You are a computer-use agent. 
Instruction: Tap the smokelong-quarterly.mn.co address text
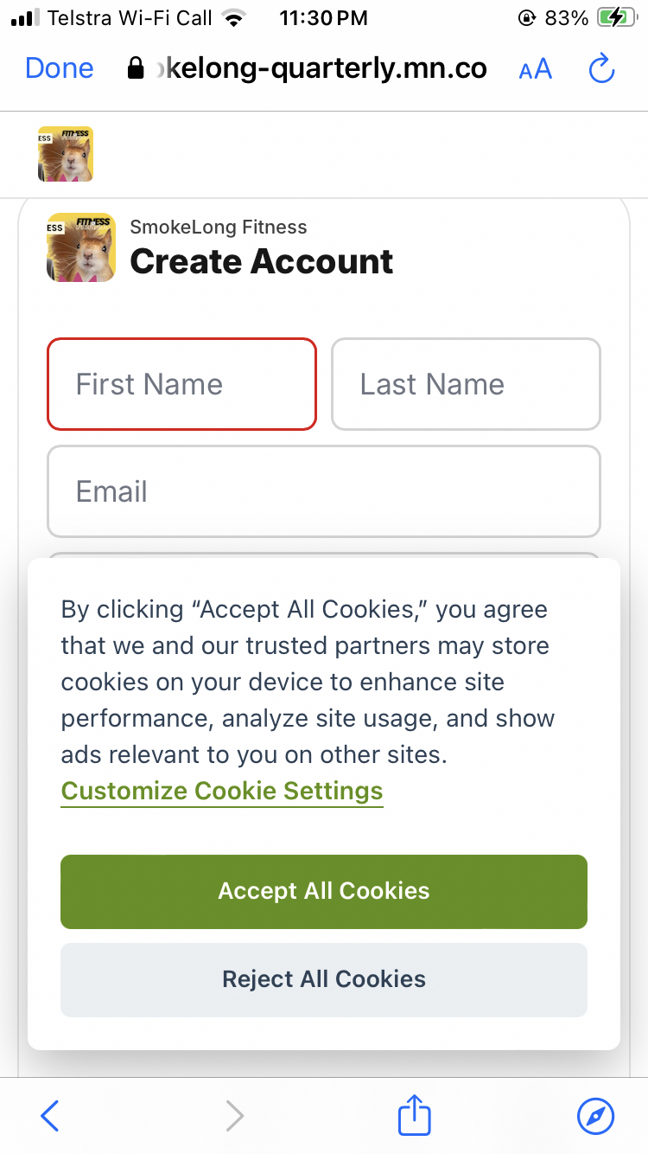(320, 68)
